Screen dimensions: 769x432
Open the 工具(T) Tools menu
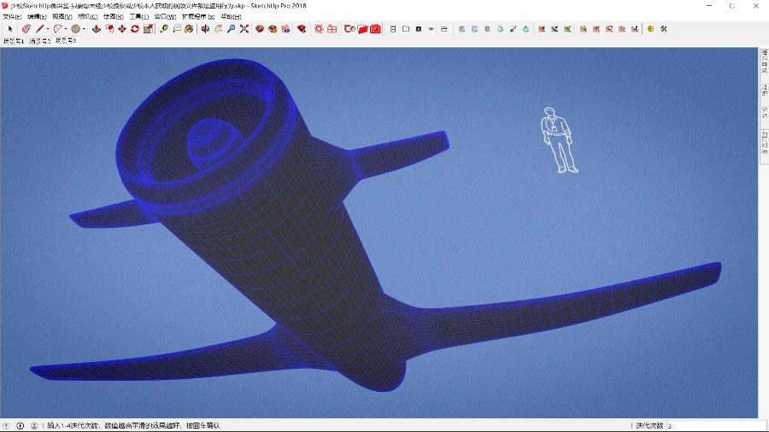[138, 17]
